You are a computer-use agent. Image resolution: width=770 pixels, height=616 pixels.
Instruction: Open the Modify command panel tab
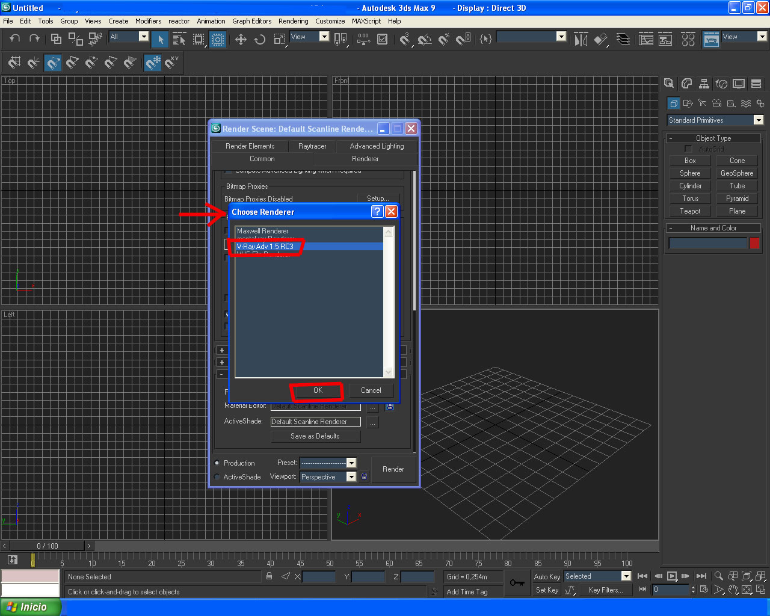pos(686,84)
